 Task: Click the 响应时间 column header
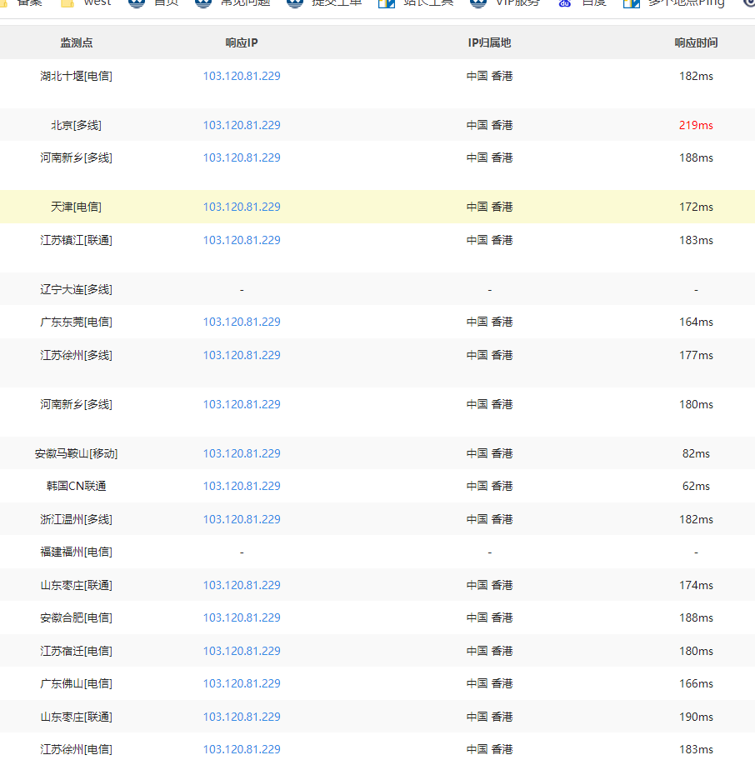pos(696,42)
